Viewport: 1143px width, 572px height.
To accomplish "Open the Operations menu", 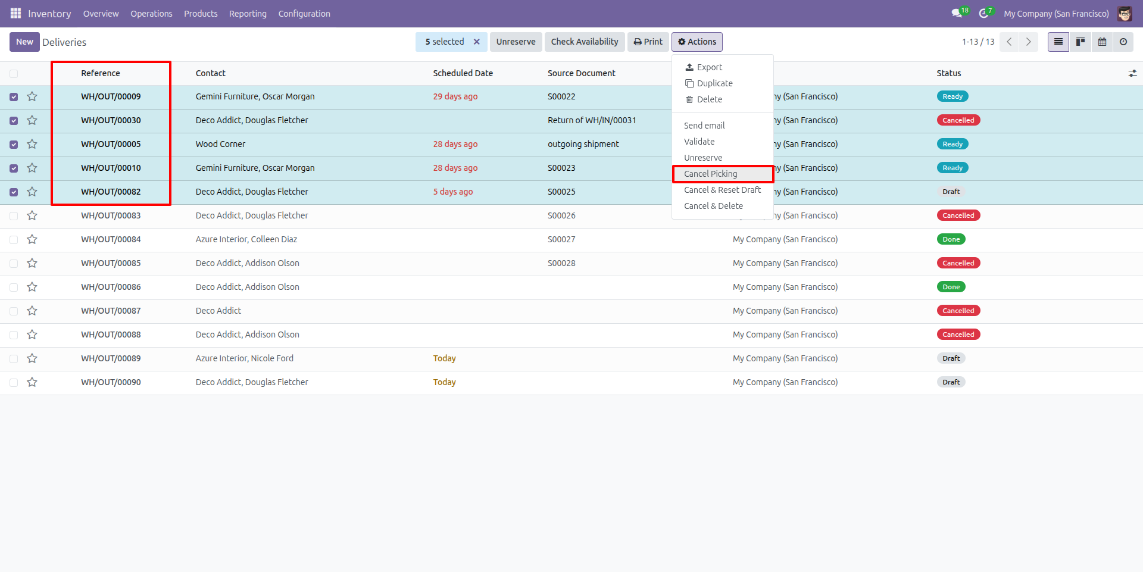I will [x=151, y=13].
